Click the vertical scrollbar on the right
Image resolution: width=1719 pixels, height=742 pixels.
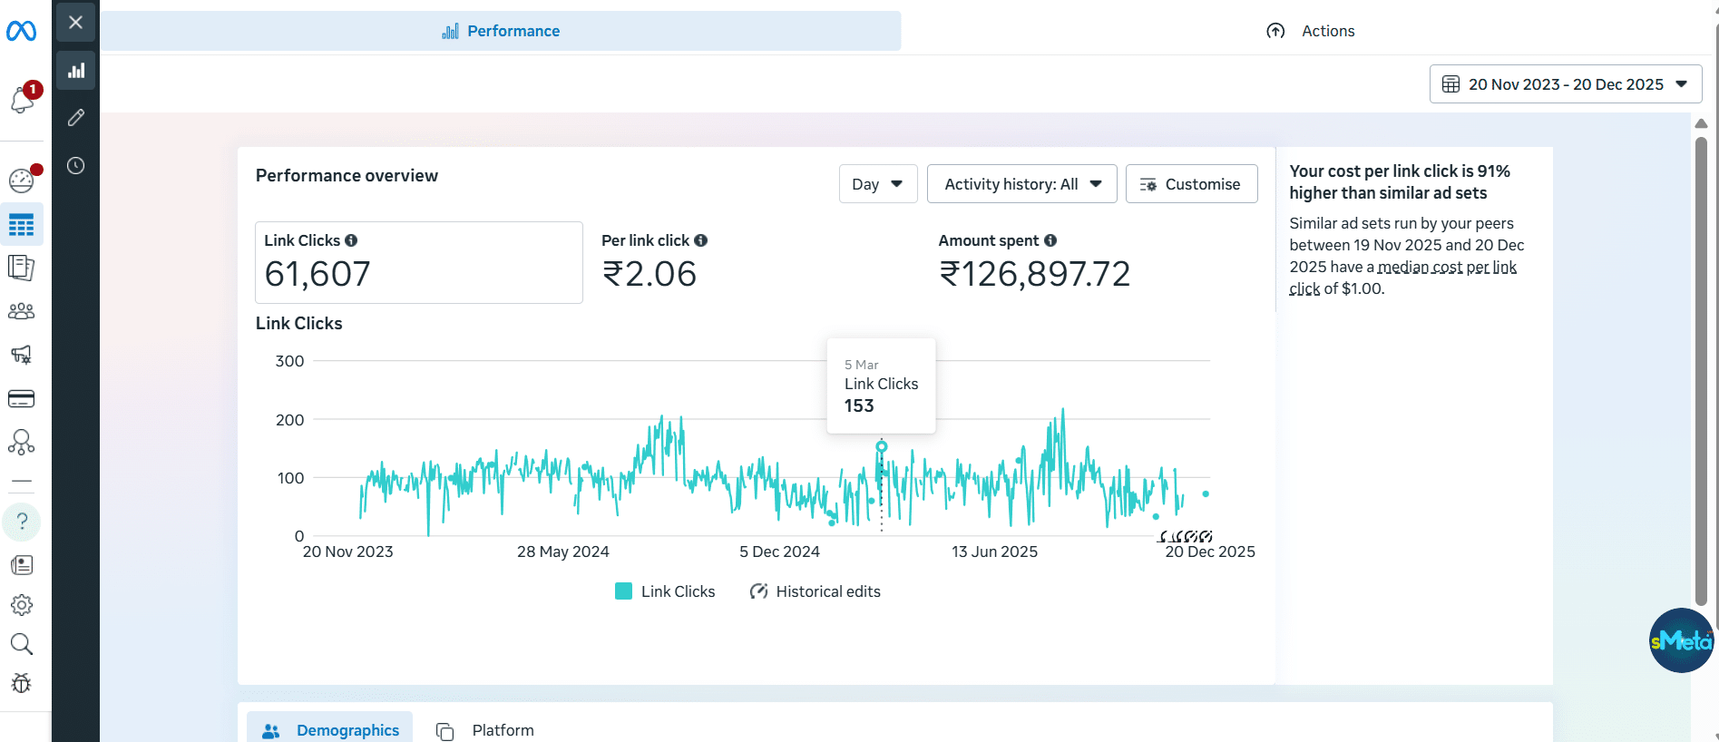click(x=1701, y=363)
